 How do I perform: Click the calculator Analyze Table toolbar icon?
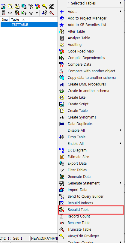coord(3,13)
